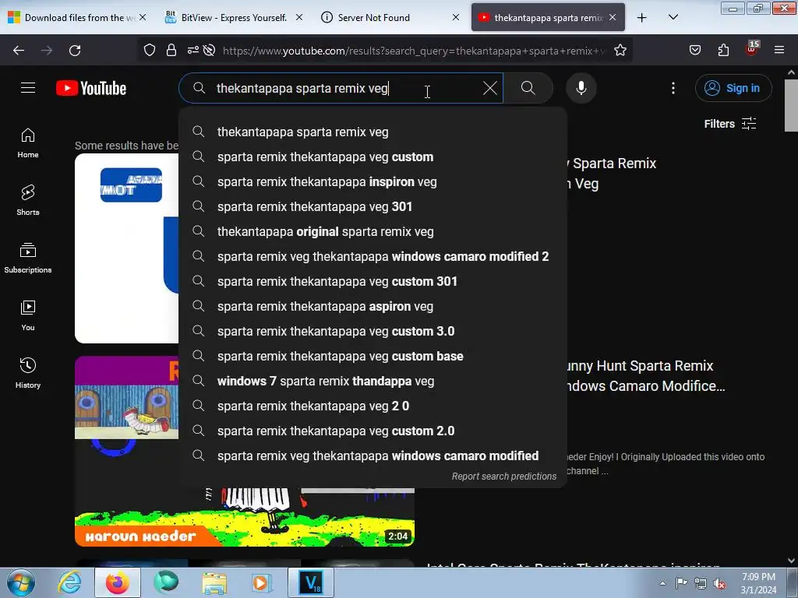Image resolution: width=798 pixels, height=598 pixels.
Task: Launch Internet Explorer from taskbar
Action: 69,582
